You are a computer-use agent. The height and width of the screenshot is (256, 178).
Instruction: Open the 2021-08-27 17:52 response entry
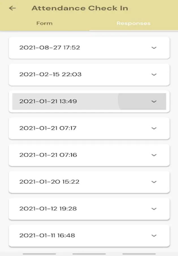[x=89, y=48]
